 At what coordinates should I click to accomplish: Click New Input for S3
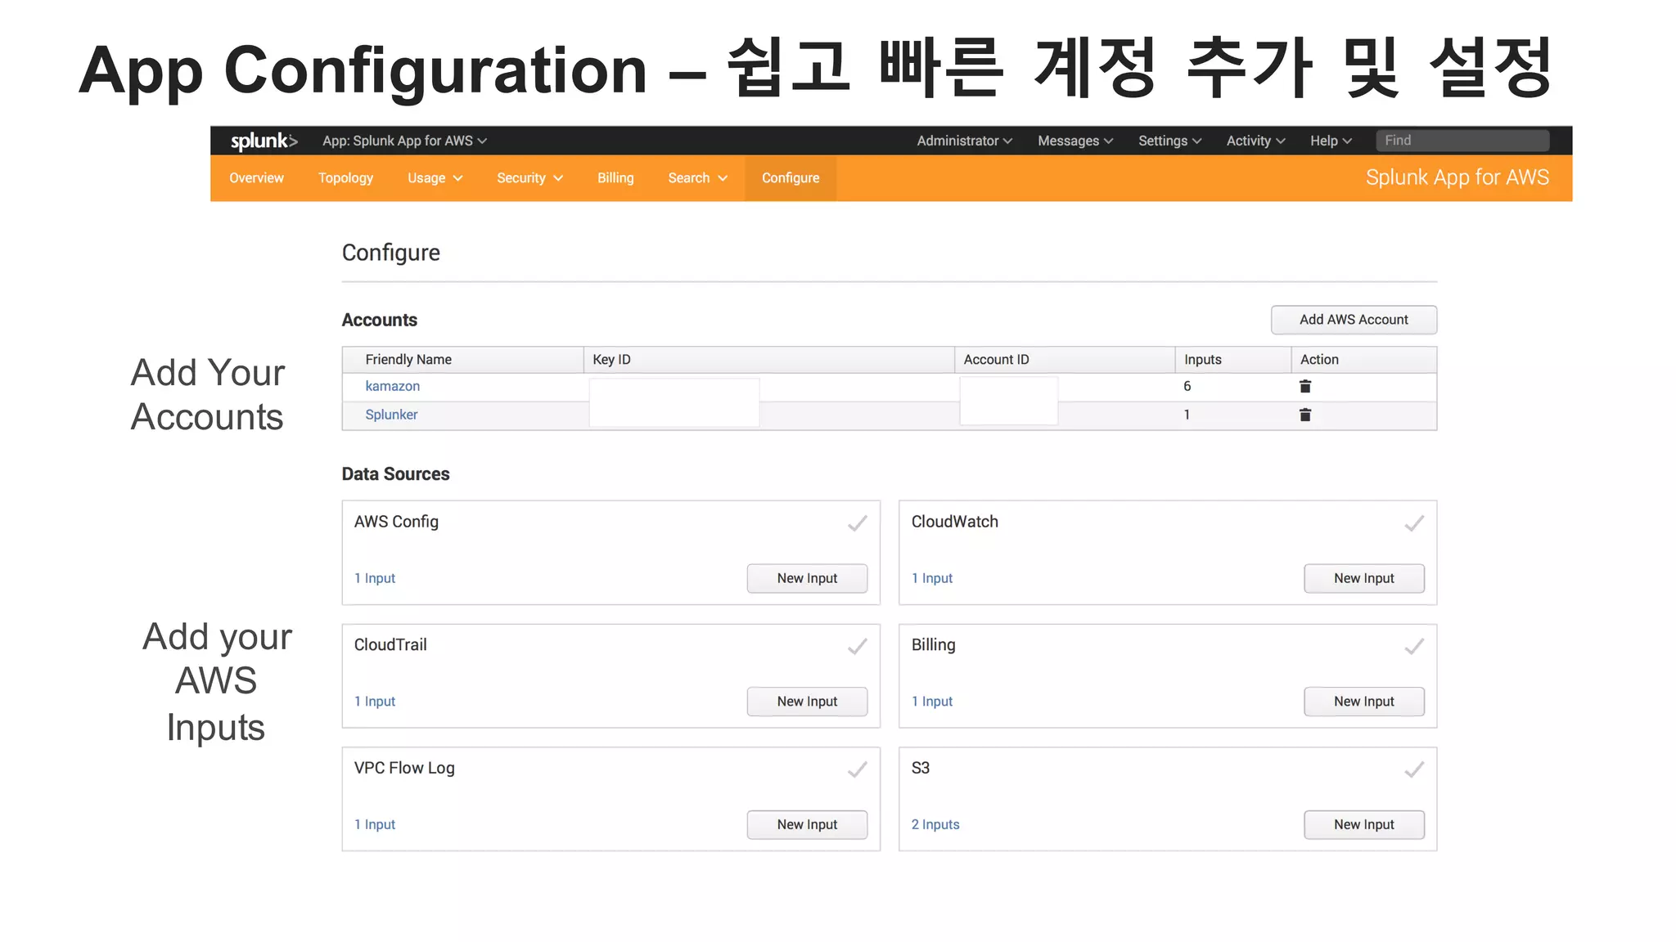[1364, 824]
